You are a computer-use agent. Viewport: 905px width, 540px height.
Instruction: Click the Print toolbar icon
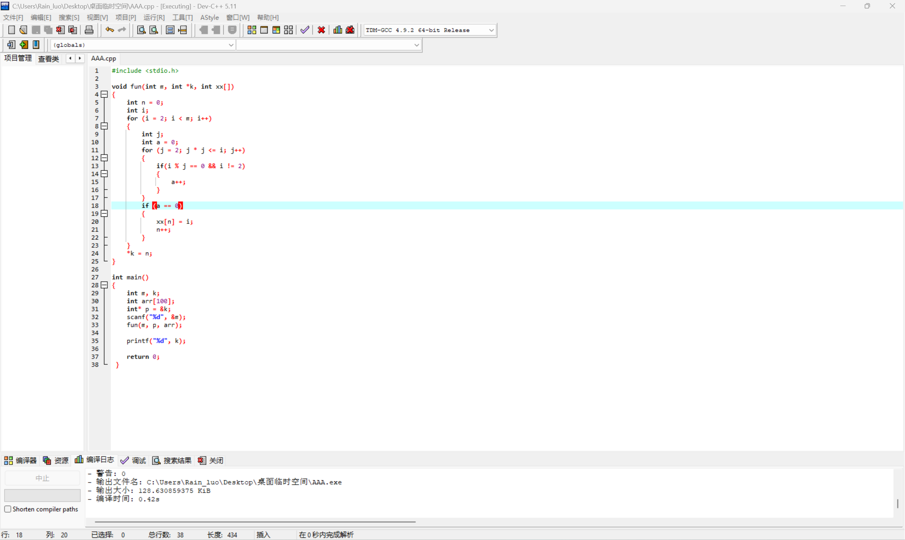click(89, 30)
